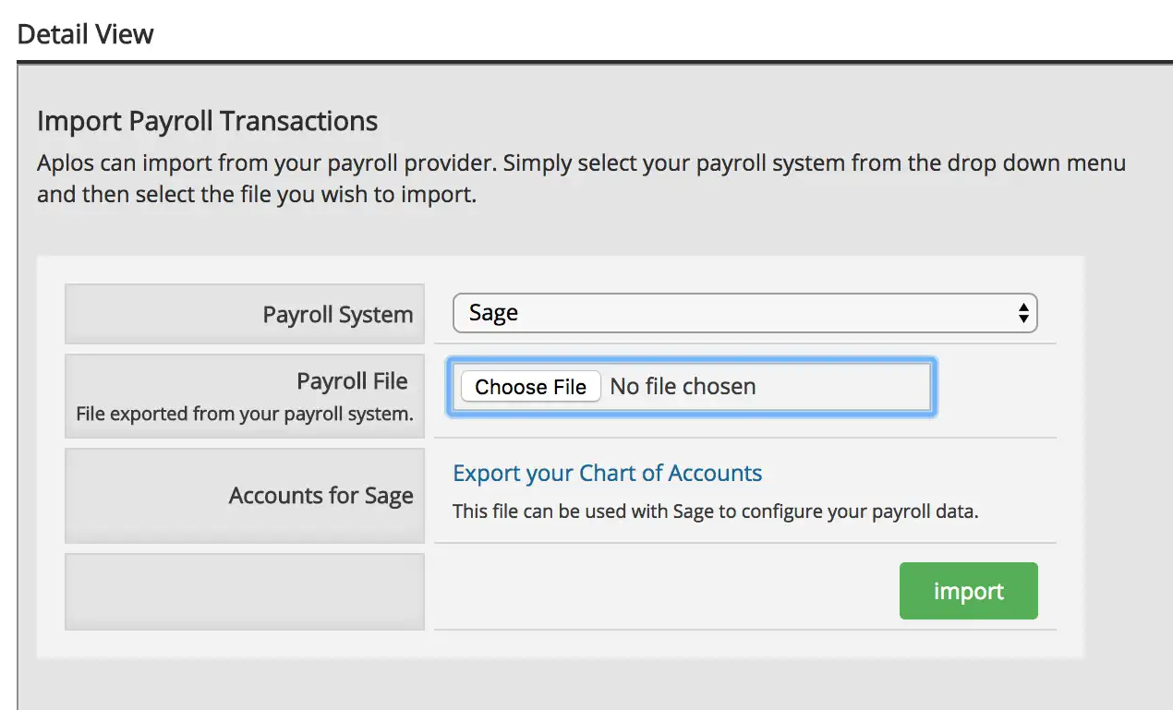This screenshot has height=710, width=1173.
Task: Click the Accounts for Sage label
Action: pos(321,496)
